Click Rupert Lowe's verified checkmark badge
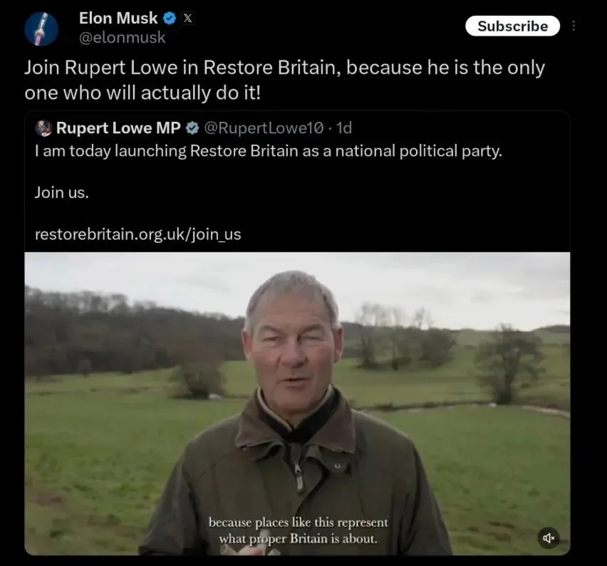Viewport: 607px width, 566px height. click(192, 128)
